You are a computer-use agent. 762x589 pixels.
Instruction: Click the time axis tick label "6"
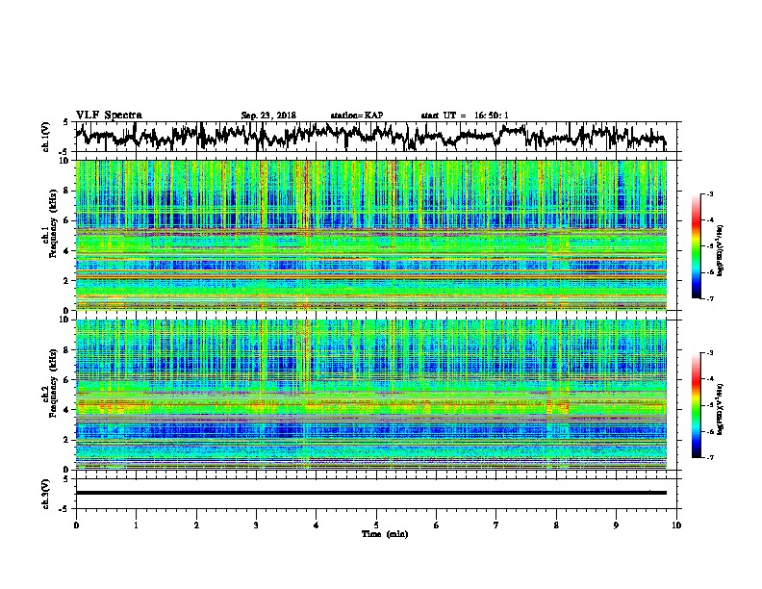pyautogui.click(x=437, y=525)
